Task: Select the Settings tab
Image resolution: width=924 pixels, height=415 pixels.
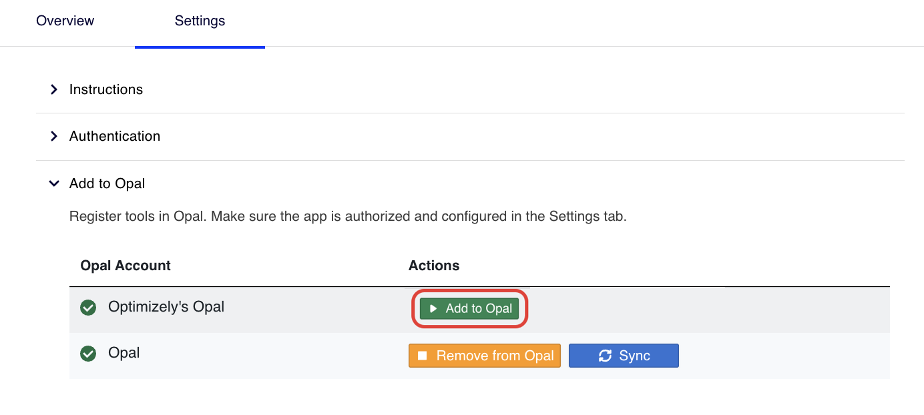Action: point(200,21)
